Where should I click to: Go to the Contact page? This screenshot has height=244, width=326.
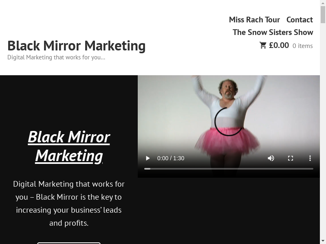(x=300, y=20)
